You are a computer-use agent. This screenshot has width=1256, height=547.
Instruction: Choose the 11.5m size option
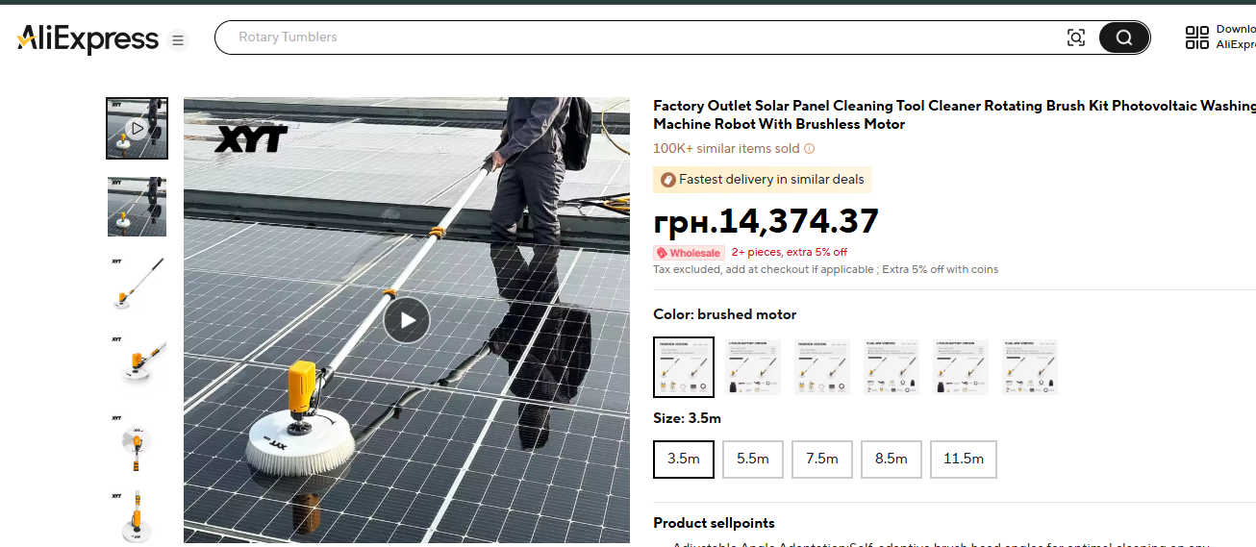[963, 459]
